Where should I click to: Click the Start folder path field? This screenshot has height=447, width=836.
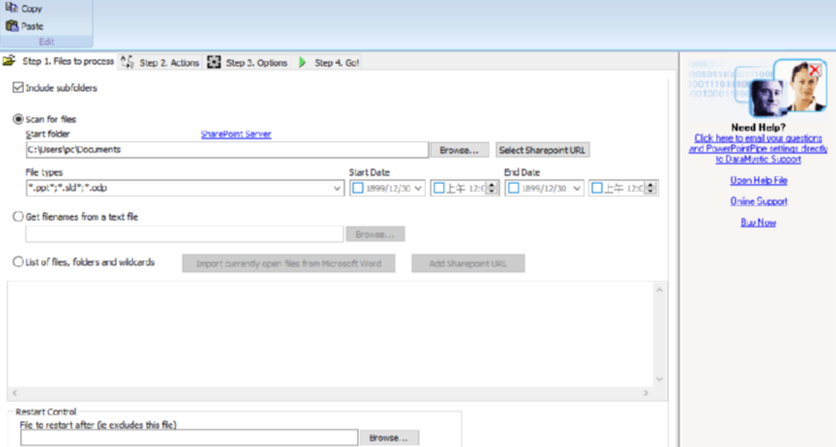[x=227, y=150]
